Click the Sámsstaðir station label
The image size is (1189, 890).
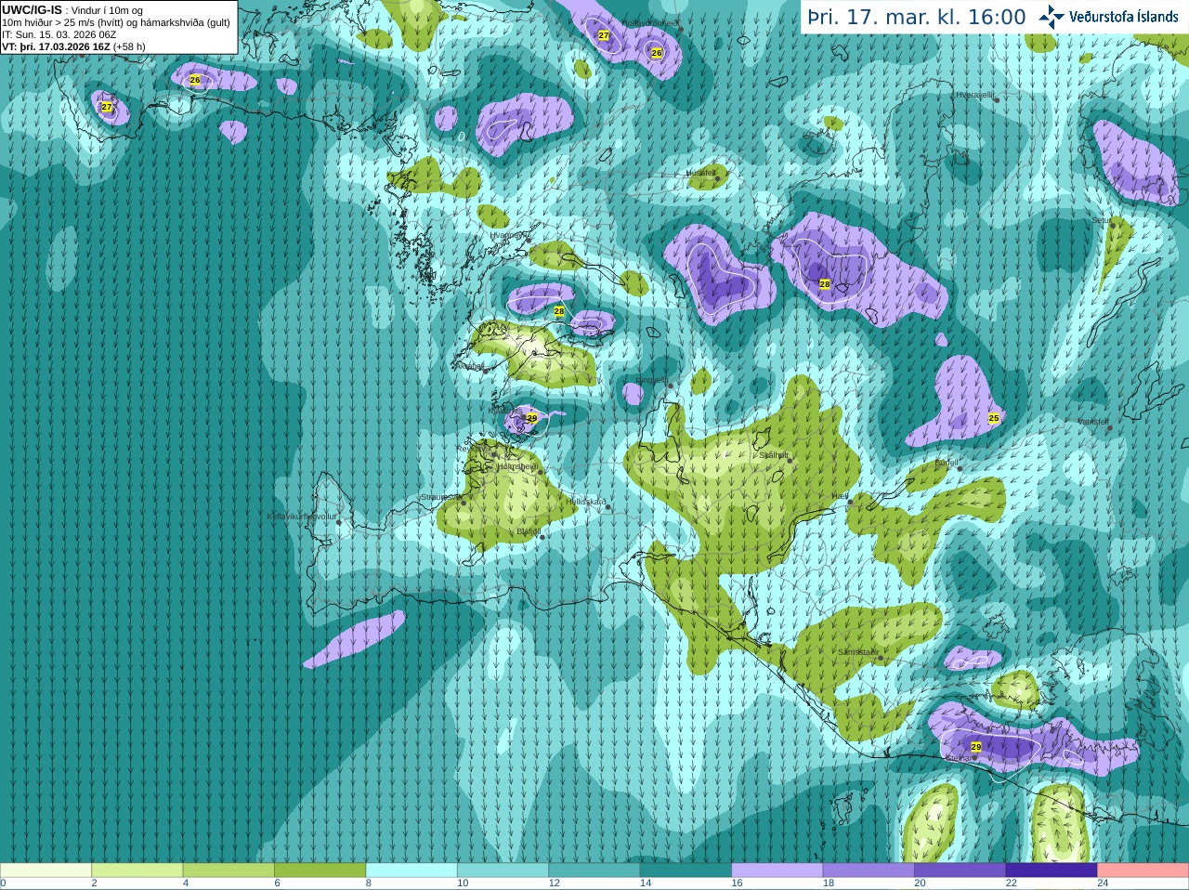tap(857, 652)
